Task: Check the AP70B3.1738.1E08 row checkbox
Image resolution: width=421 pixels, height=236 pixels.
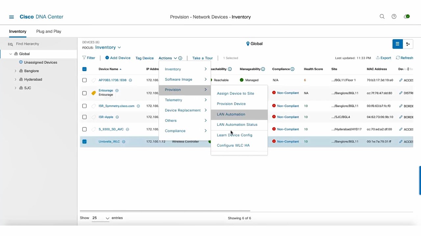Action: [x=85, y=80]
